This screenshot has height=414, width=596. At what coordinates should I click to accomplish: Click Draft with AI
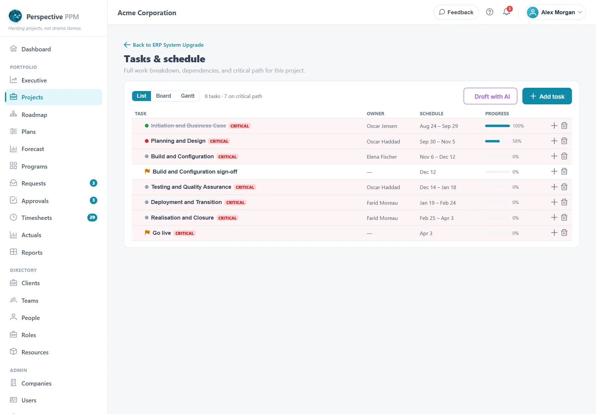(490, 96)
